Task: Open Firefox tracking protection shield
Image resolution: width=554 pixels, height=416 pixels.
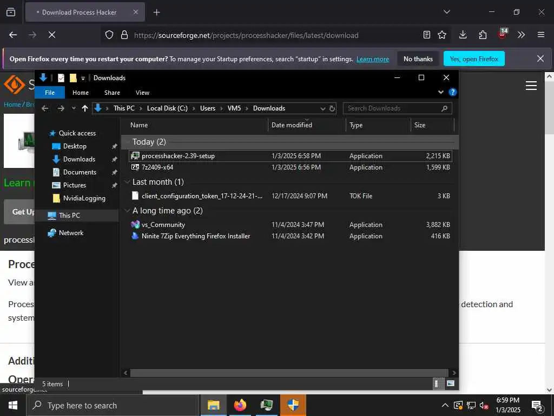Action: (109, 35)
